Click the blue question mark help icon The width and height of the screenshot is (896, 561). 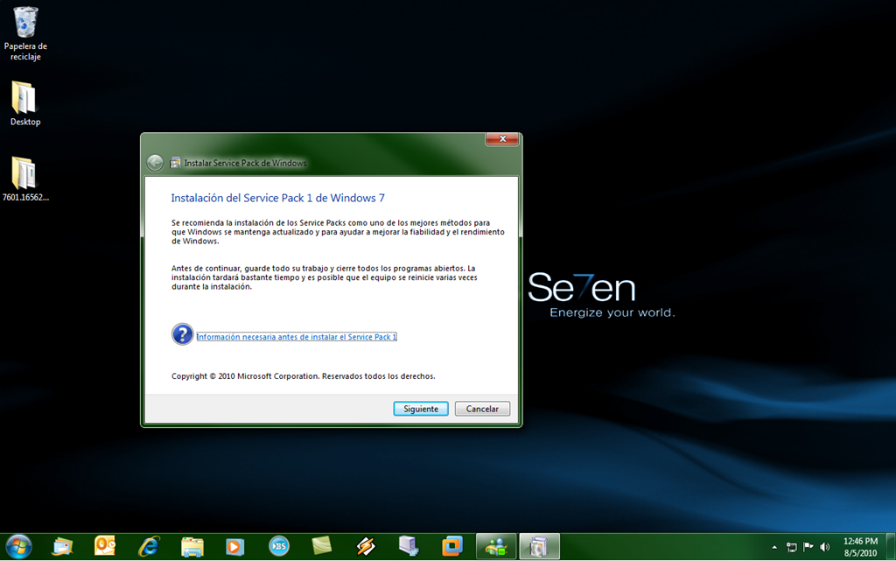coord(182,334)
